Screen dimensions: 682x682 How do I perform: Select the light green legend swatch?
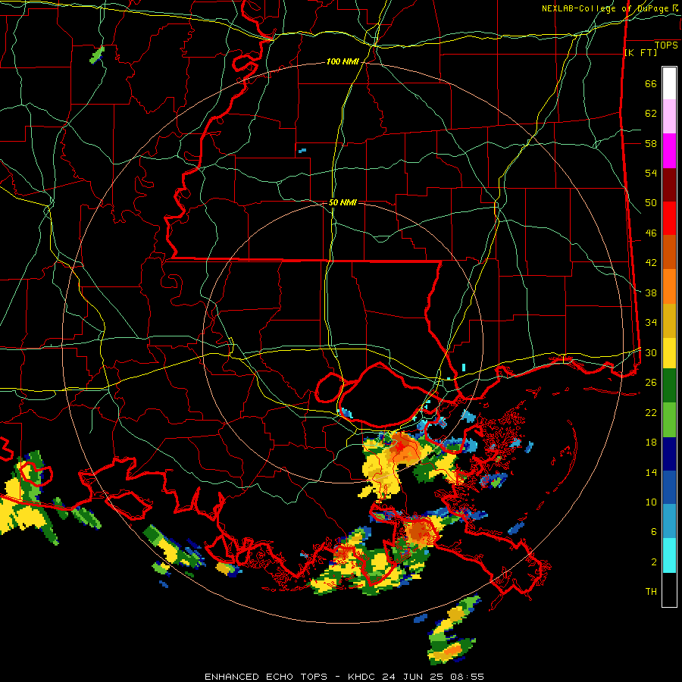pyautogui.click(x=669, y=420)
